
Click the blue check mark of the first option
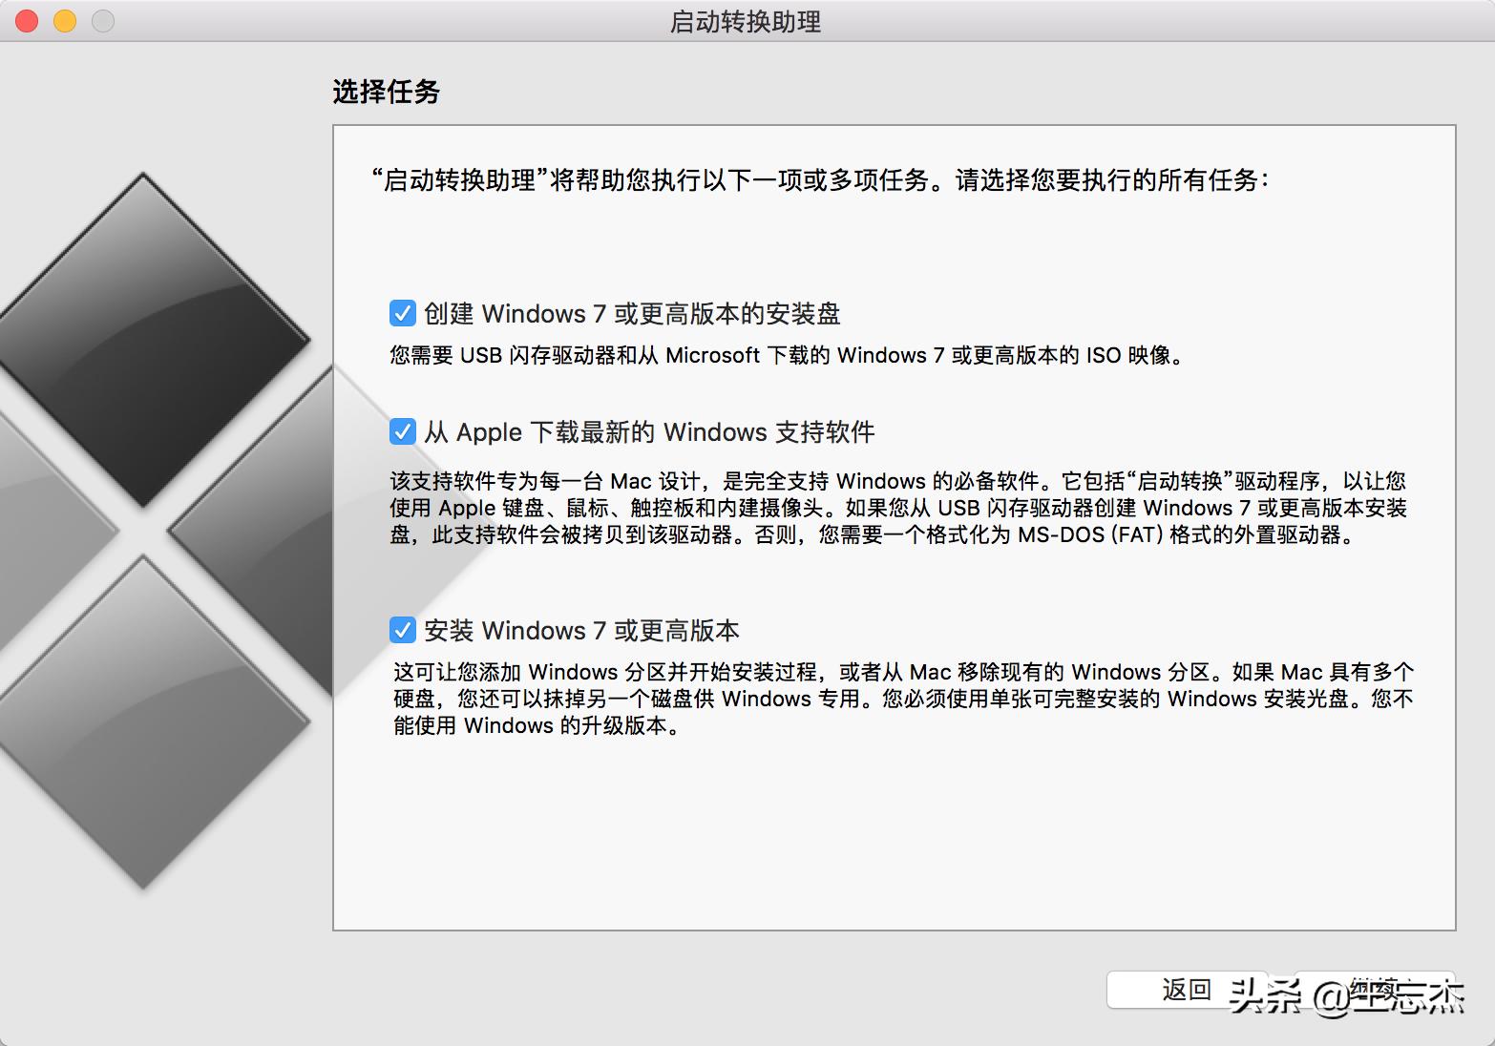pos(401,313)
